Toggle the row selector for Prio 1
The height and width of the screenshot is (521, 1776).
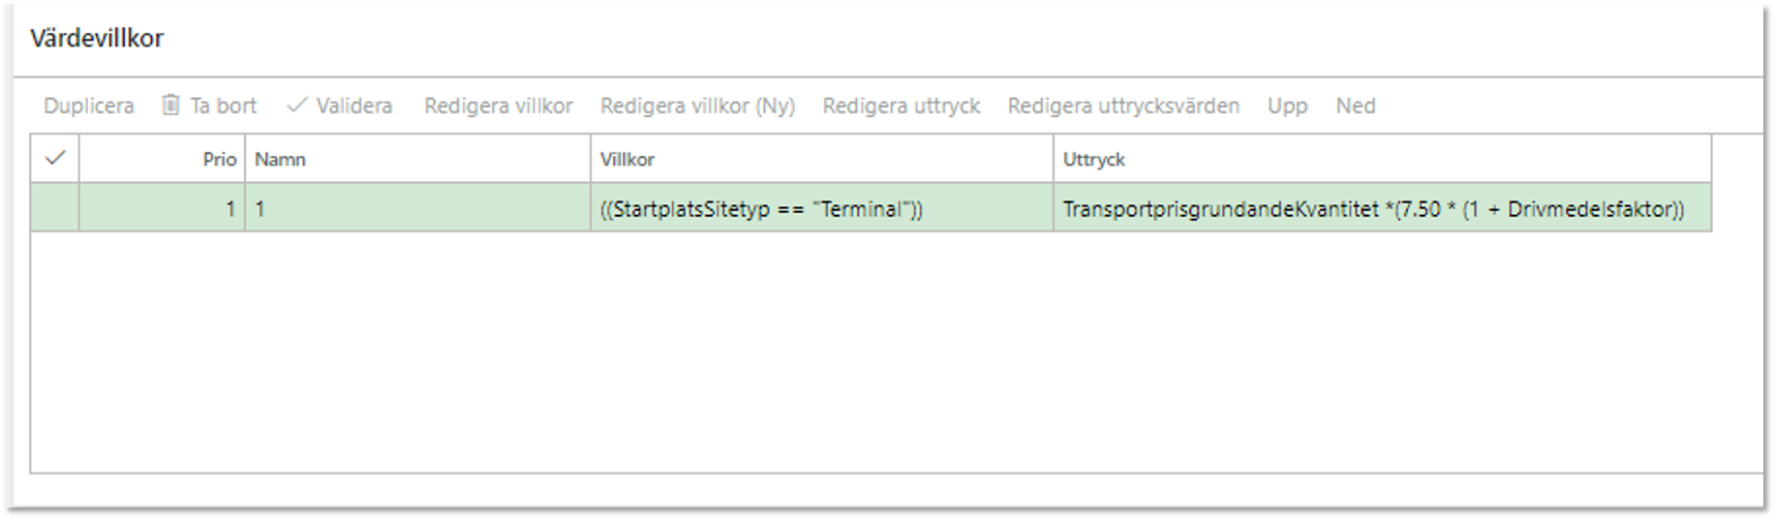[55, 208]
